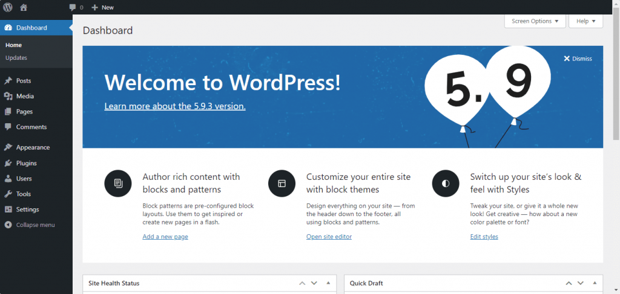Click the Posts pushpin icon
The image size is (620, 294).
(x=8, y=81)
